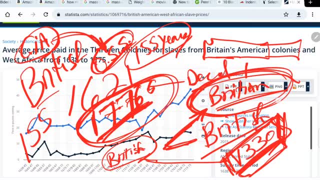Download the chart as PPT
Image resolution: width=320 pixels, height=180 pixels.
pyautogui.click(x=298, y=86)
